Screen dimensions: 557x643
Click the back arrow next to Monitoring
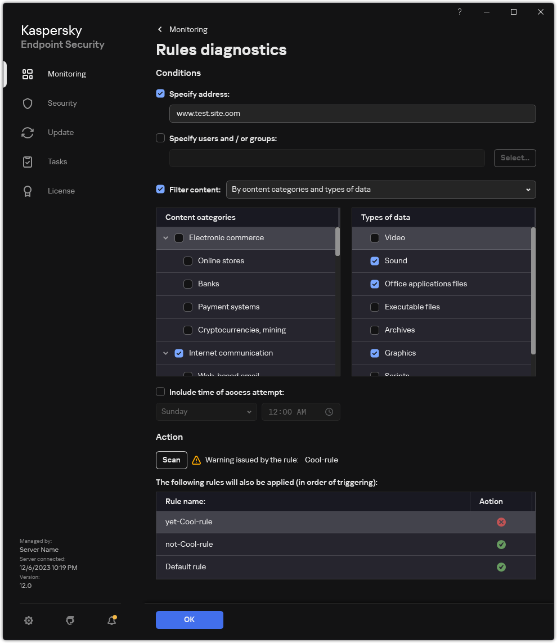pyautogui.click(x=160, y=29)
